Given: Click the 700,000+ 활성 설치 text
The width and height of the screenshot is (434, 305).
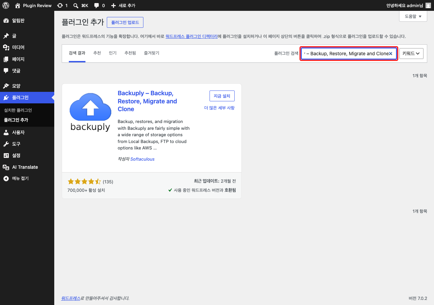Looking at the screenshot, I should coord(86,190).
